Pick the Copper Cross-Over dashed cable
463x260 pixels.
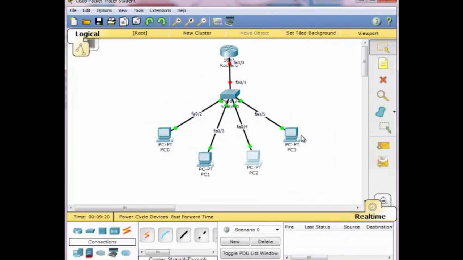coord(202,235)
